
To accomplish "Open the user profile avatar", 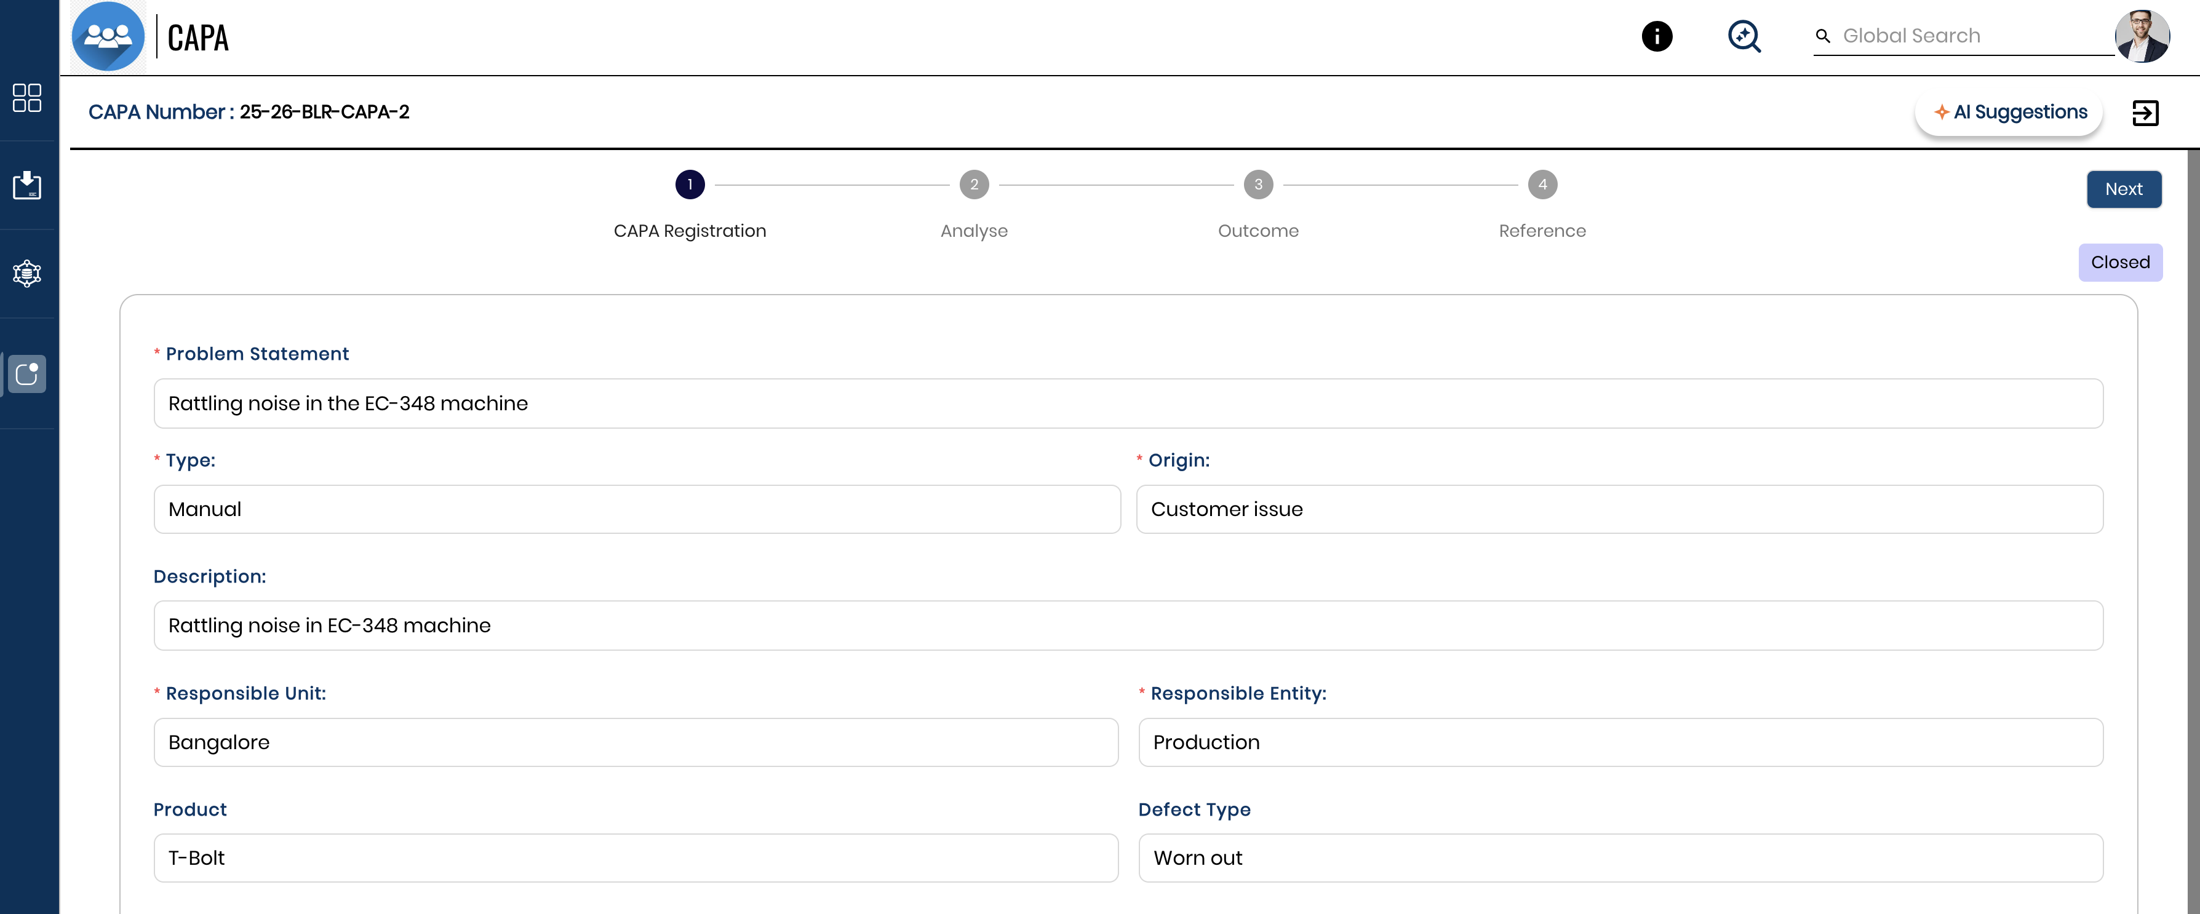I will pos(2143,36).
